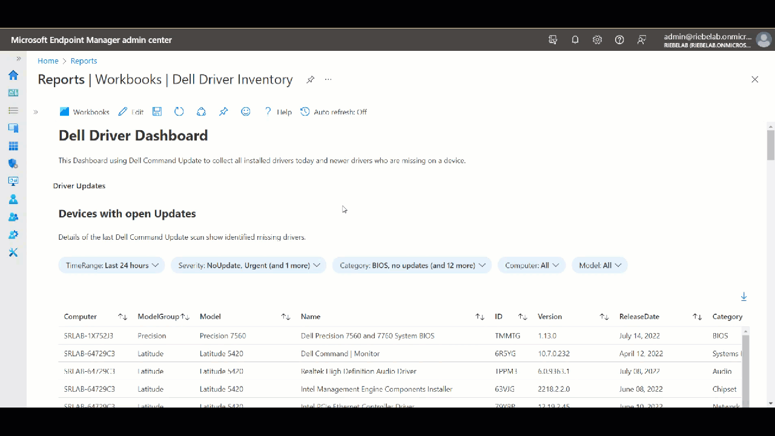This screenshot has width=775, height=436.
Task: Open Tenant administration gear-person icon in sidebar
Action: 13,234
